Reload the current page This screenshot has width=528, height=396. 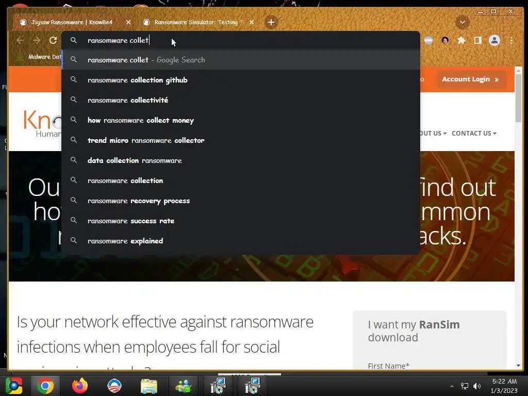tap(53, 40)
